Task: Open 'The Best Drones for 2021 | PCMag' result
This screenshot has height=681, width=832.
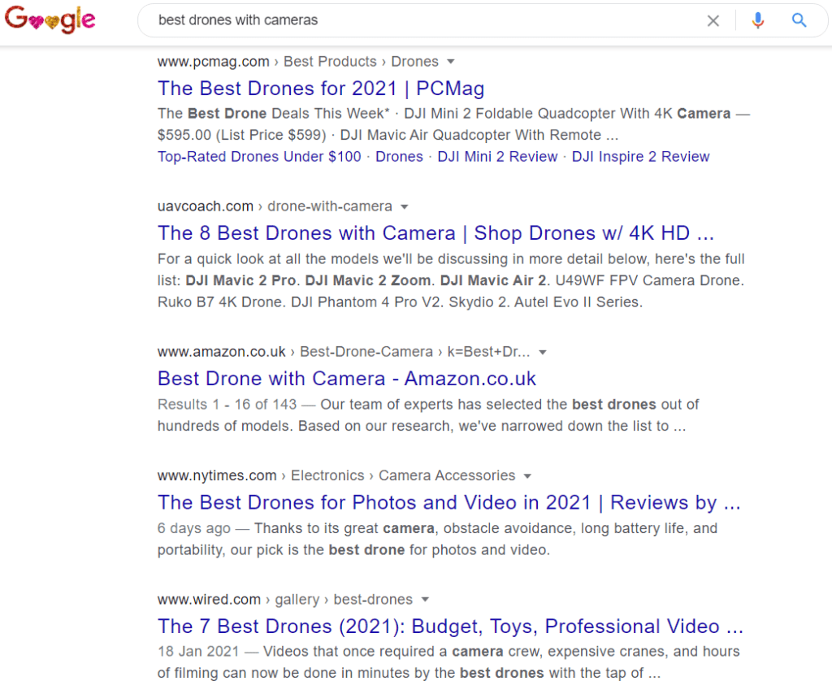Action: (321, 88)
